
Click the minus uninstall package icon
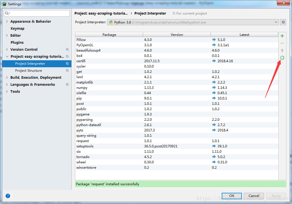coord(282,43)
